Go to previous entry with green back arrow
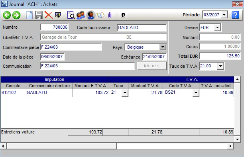244x157 pixels. click(x=7, y=15)
